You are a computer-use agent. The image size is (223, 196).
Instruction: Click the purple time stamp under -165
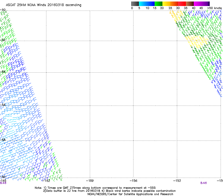click(3, 183)
